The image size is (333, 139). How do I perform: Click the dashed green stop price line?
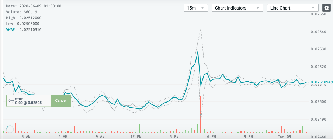tap(191, 93)
